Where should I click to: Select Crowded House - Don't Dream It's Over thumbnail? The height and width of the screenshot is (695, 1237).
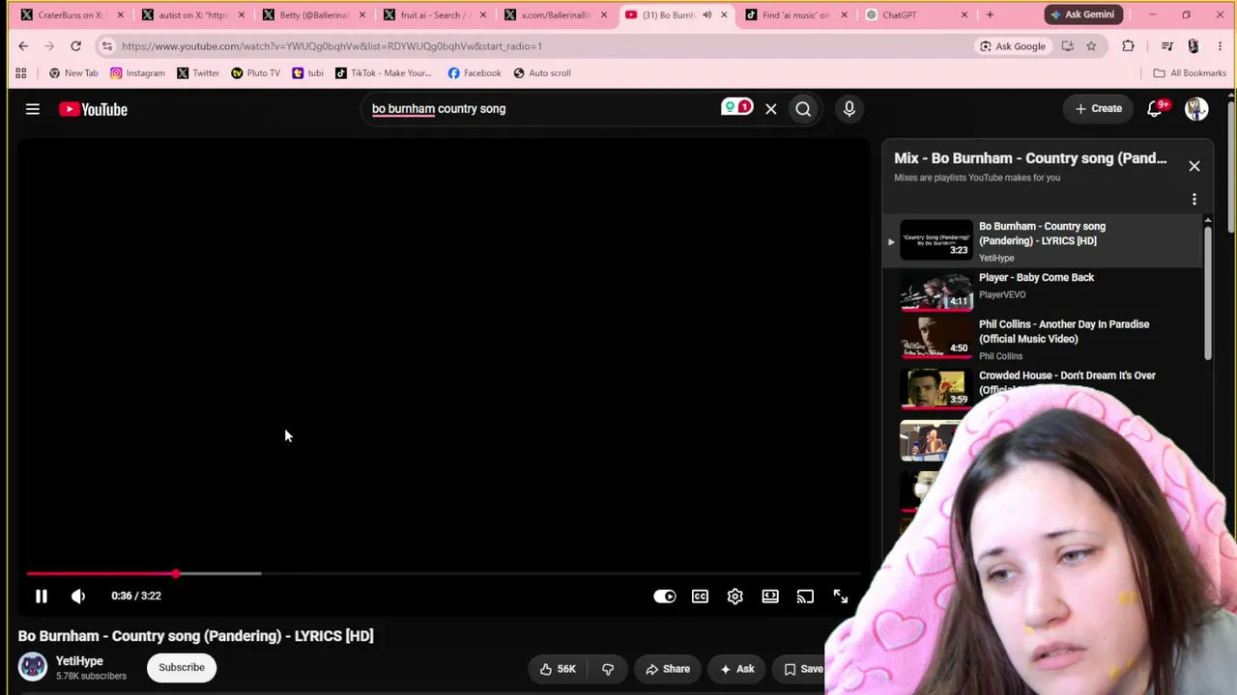(x=935, y=388)
